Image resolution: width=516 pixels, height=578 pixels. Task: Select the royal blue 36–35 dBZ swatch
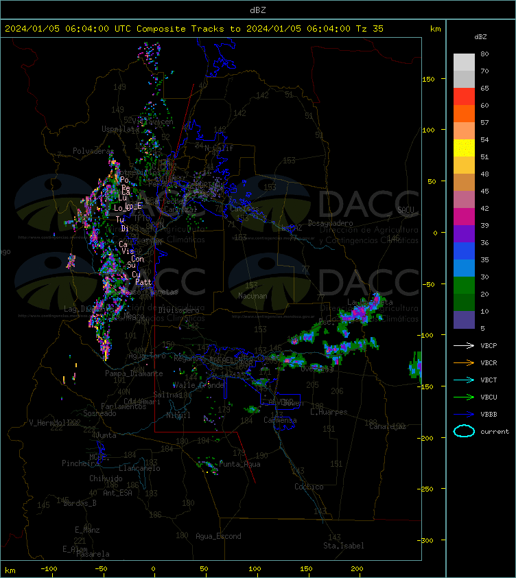[x=464, y=251]
